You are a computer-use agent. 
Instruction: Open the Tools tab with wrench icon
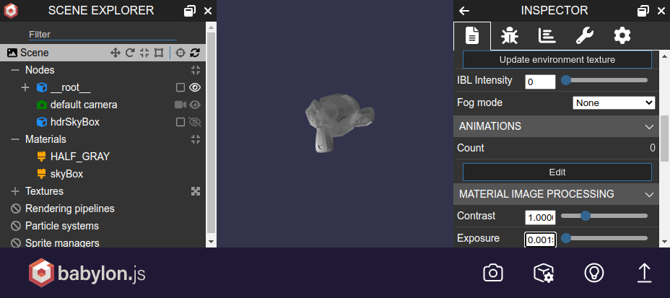585,36
